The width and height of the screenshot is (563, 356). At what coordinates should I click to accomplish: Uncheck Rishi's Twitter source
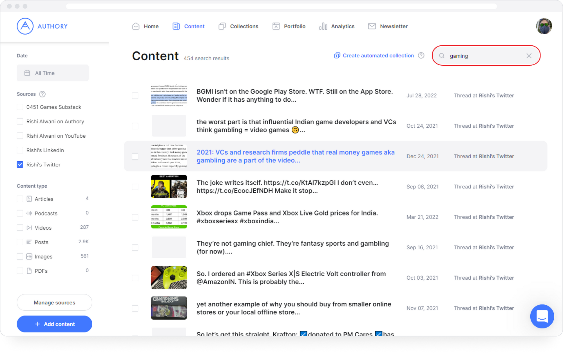point(20,164)
